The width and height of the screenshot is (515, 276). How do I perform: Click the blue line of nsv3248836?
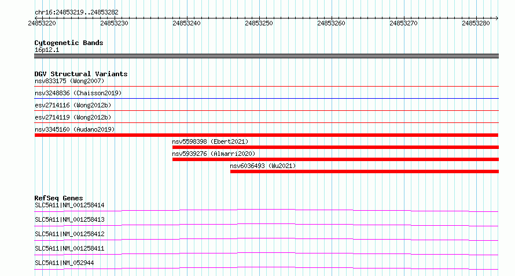tap(266, 98)
